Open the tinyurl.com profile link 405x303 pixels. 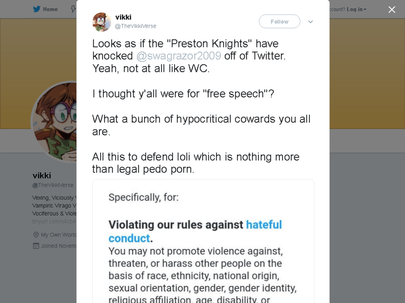54,221
